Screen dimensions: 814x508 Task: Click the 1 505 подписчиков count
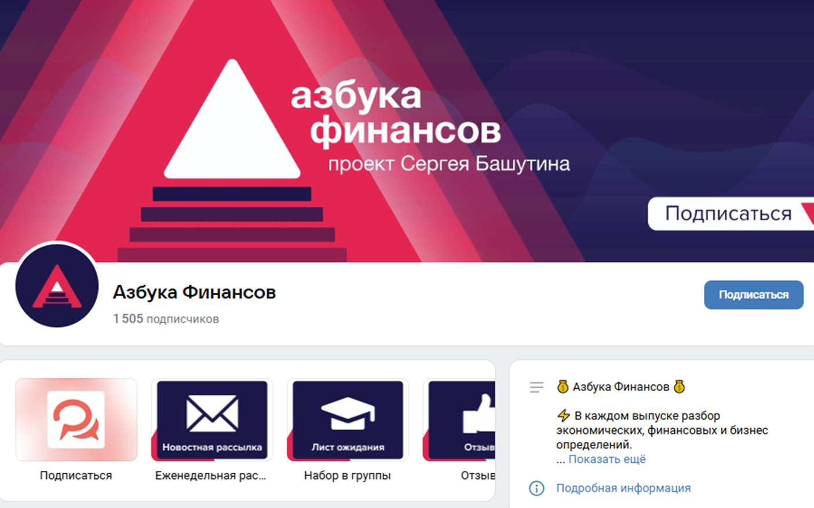point(166,319)
